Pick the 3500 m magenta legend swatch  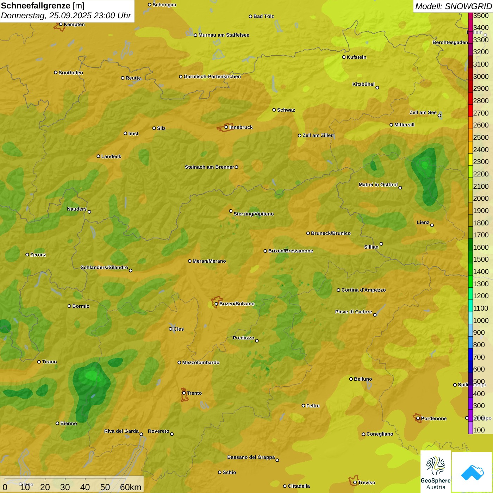tap(470, 16)
